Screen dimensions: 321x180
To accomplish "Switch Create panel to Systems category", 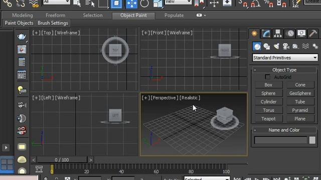I will [x=315, y=46].
